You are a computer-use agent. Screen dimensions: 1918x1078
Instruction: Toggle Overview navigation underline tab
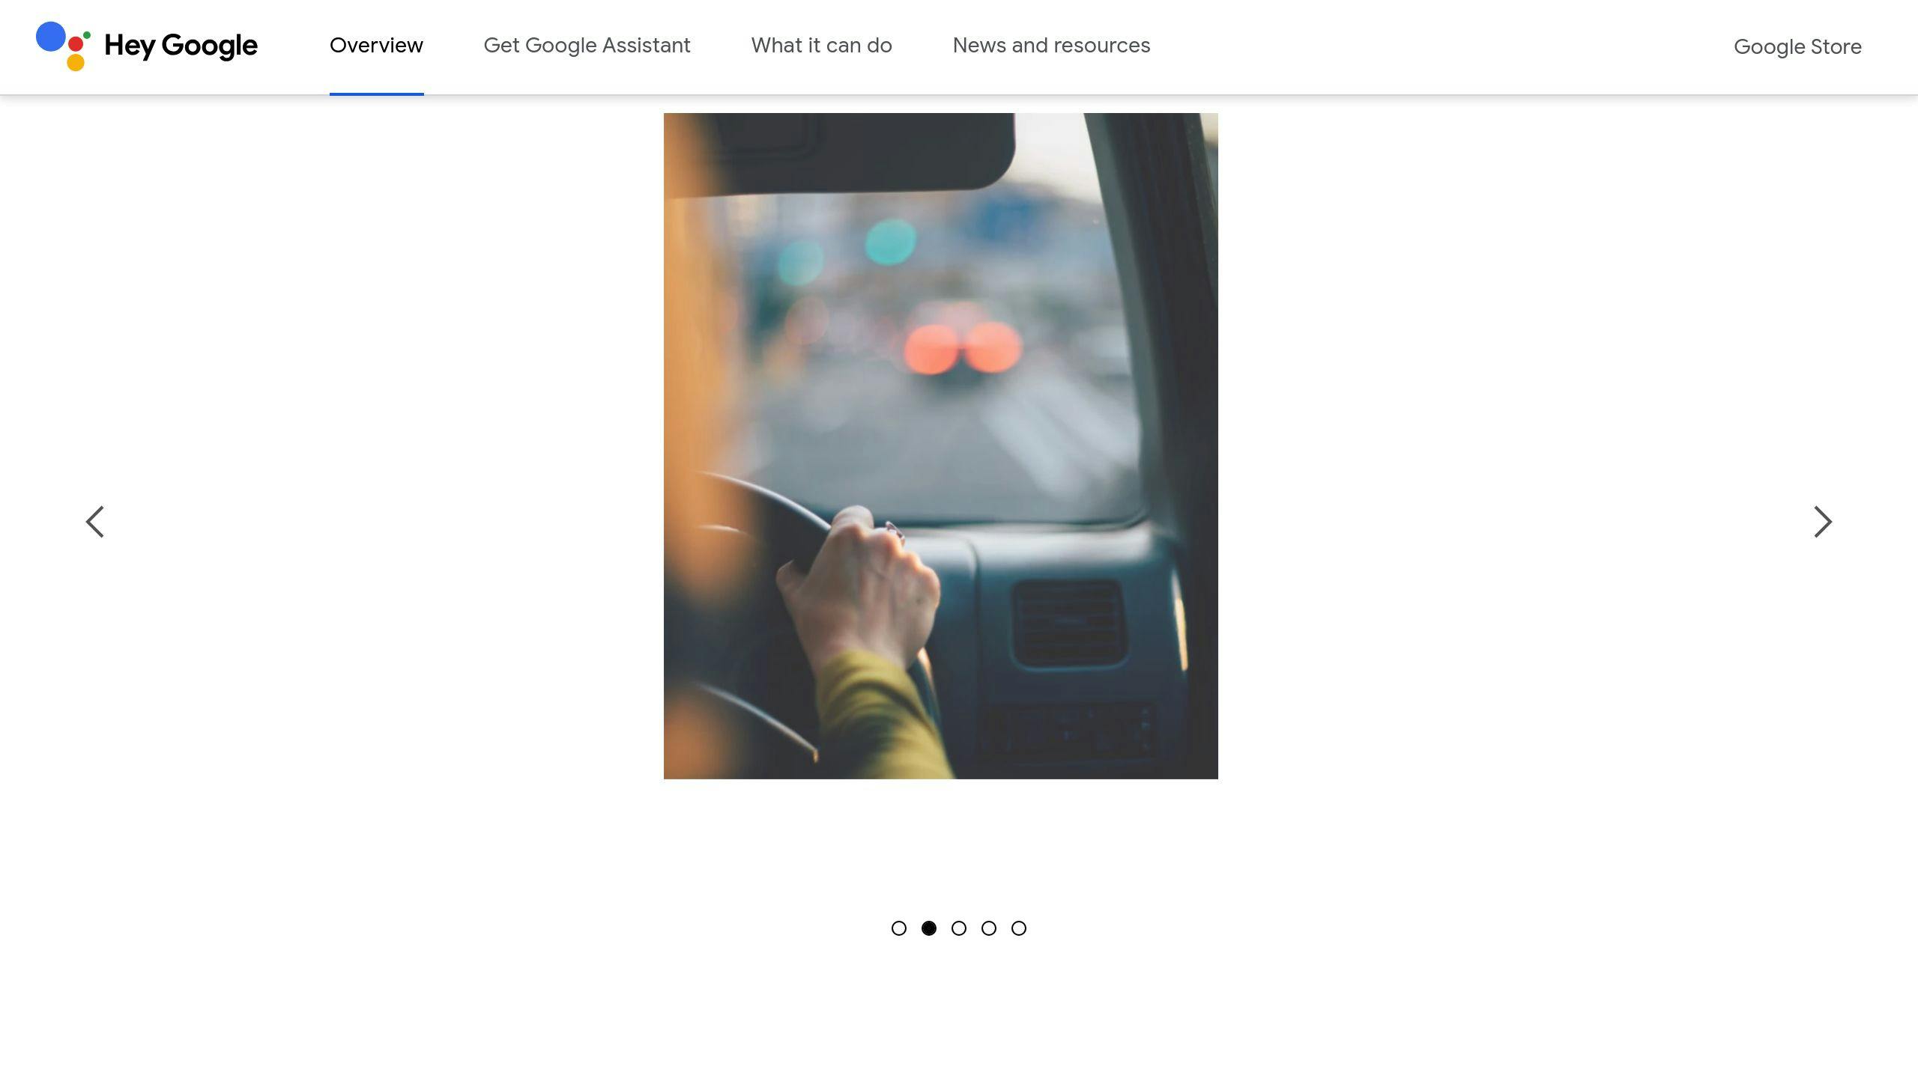click(x=375, y=46)
